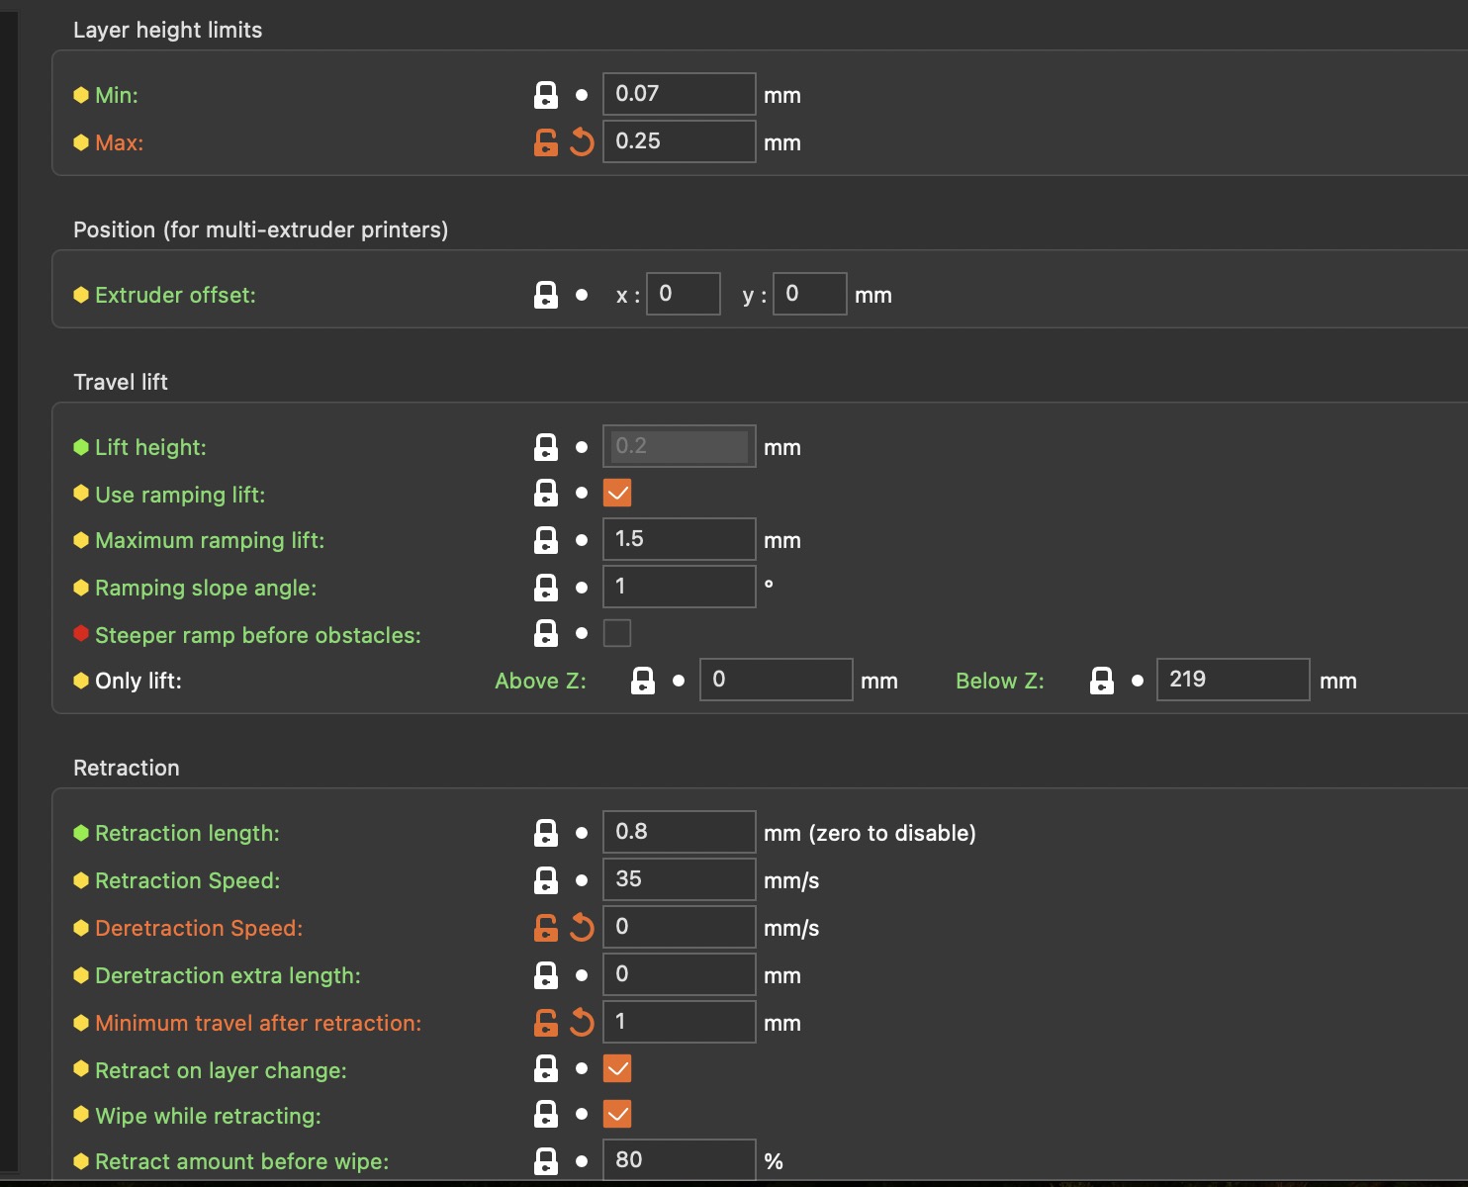Click the bullet dot beside Extruder offset
This screenshot has width=1468, height=1187.
coord(582,295)
